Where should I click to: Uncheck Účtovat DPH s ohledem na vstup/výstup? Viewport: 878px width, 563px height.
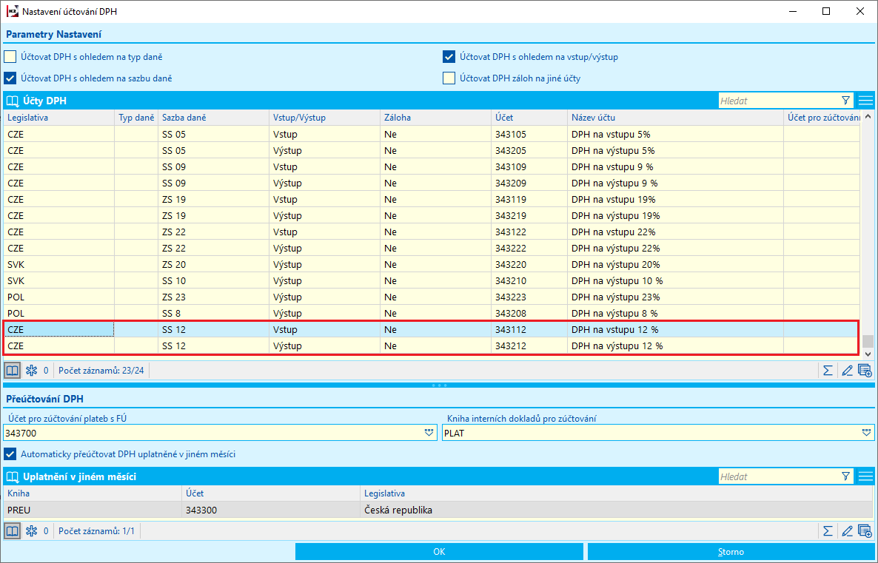click(x=449, y=57)
